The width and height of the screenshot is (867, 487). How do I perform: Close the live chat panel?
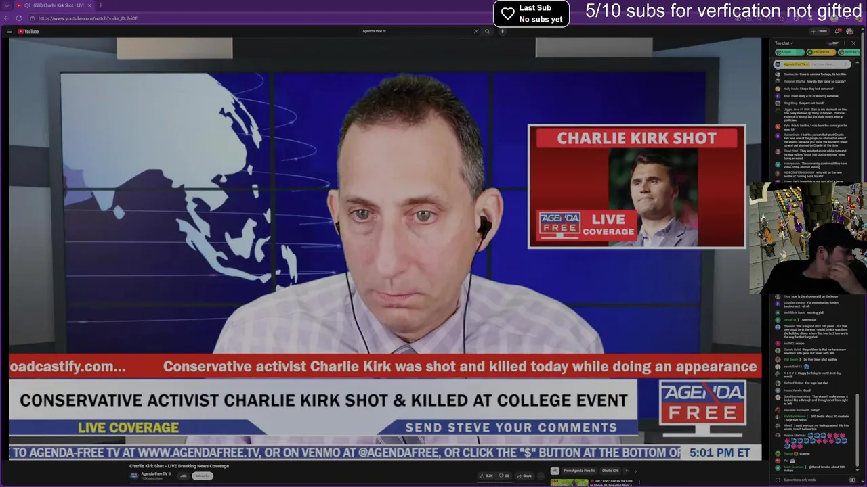853,43
